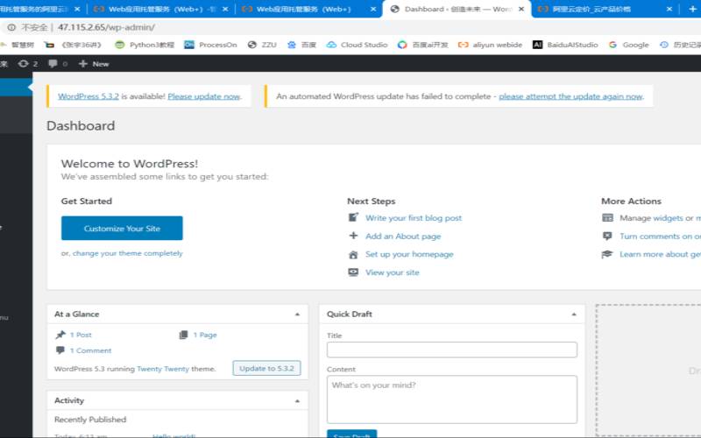
Task: Click the pencil icon beside first blog post
Action: pyautogui.click(x=353, y=217)
